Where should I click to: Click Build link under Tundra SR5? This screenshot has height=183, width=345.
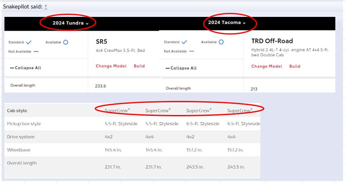(x=139, y=66)
